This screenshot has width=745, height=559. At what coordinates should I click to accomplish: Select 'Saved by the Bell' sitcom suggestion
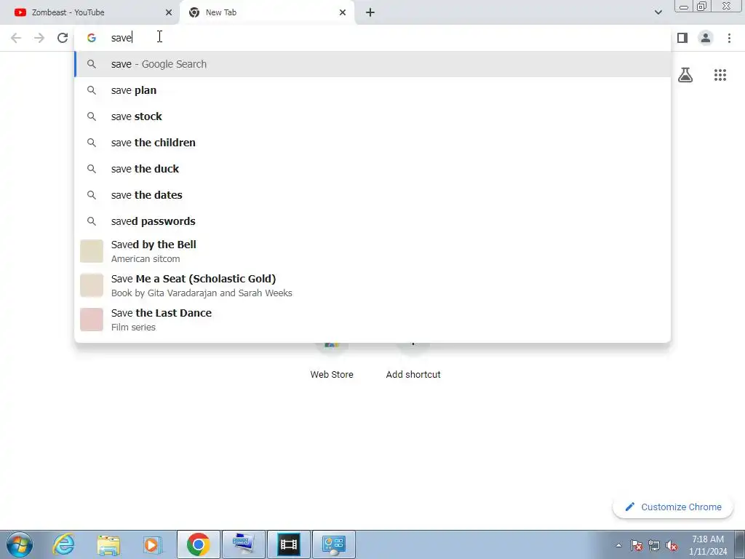click(372, 251)
